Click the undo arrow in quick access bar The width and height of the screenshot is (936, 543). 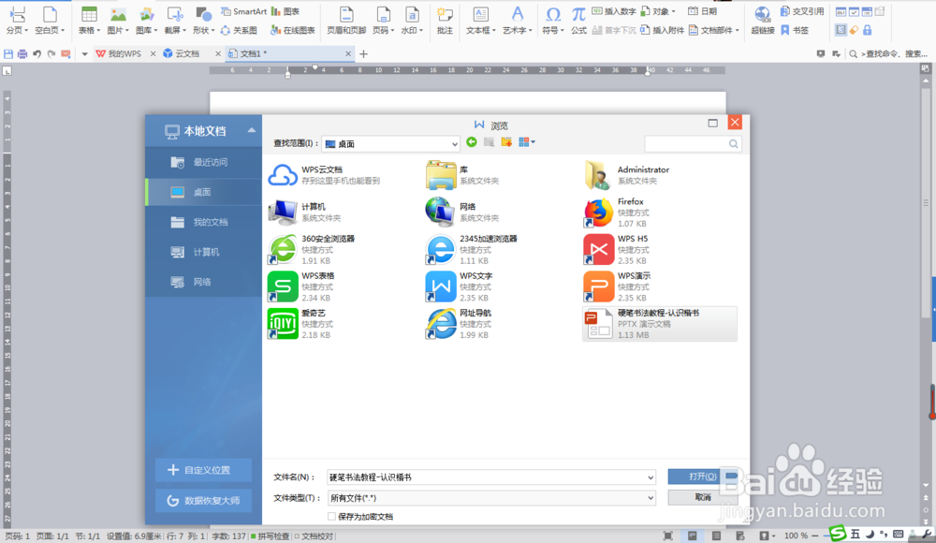(x=37, y=53)
